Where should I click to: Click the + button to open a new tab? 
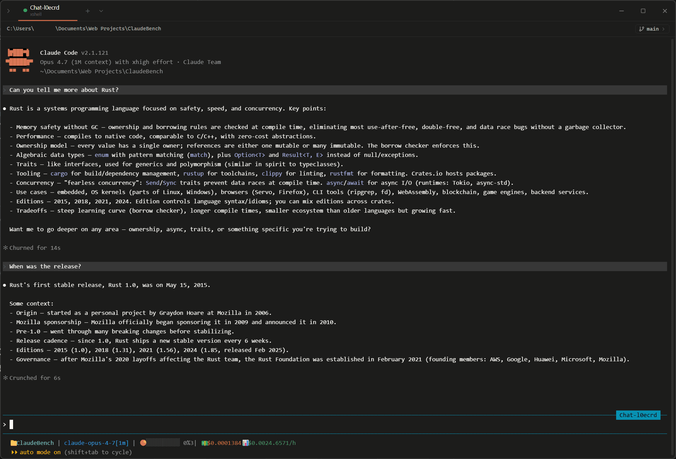tap(88, 11)
